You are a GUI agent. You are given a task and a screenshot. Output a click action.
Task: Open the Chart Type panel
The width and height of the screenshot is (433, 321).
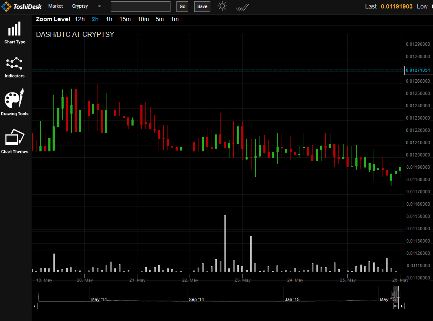click(x=15, y=33)
